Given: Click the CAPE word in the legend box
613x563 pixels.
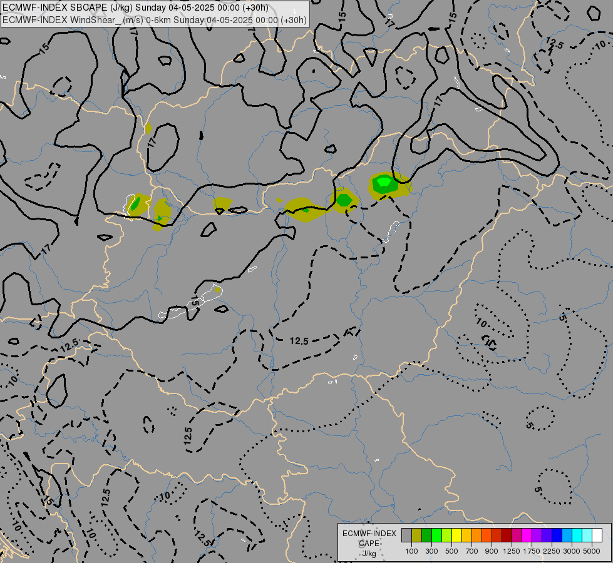Looking at the screenshot, I should [x=369, y=544].
